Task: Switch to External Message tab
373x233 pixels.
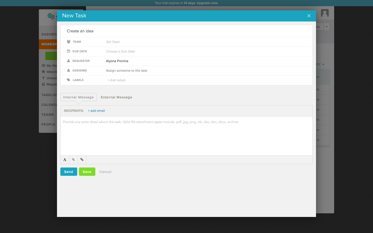Action: [117, 97]
